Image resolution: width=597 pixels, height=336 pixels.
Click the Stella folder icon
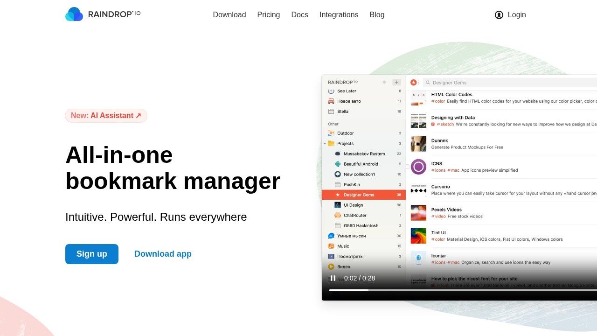click(331, 112)
